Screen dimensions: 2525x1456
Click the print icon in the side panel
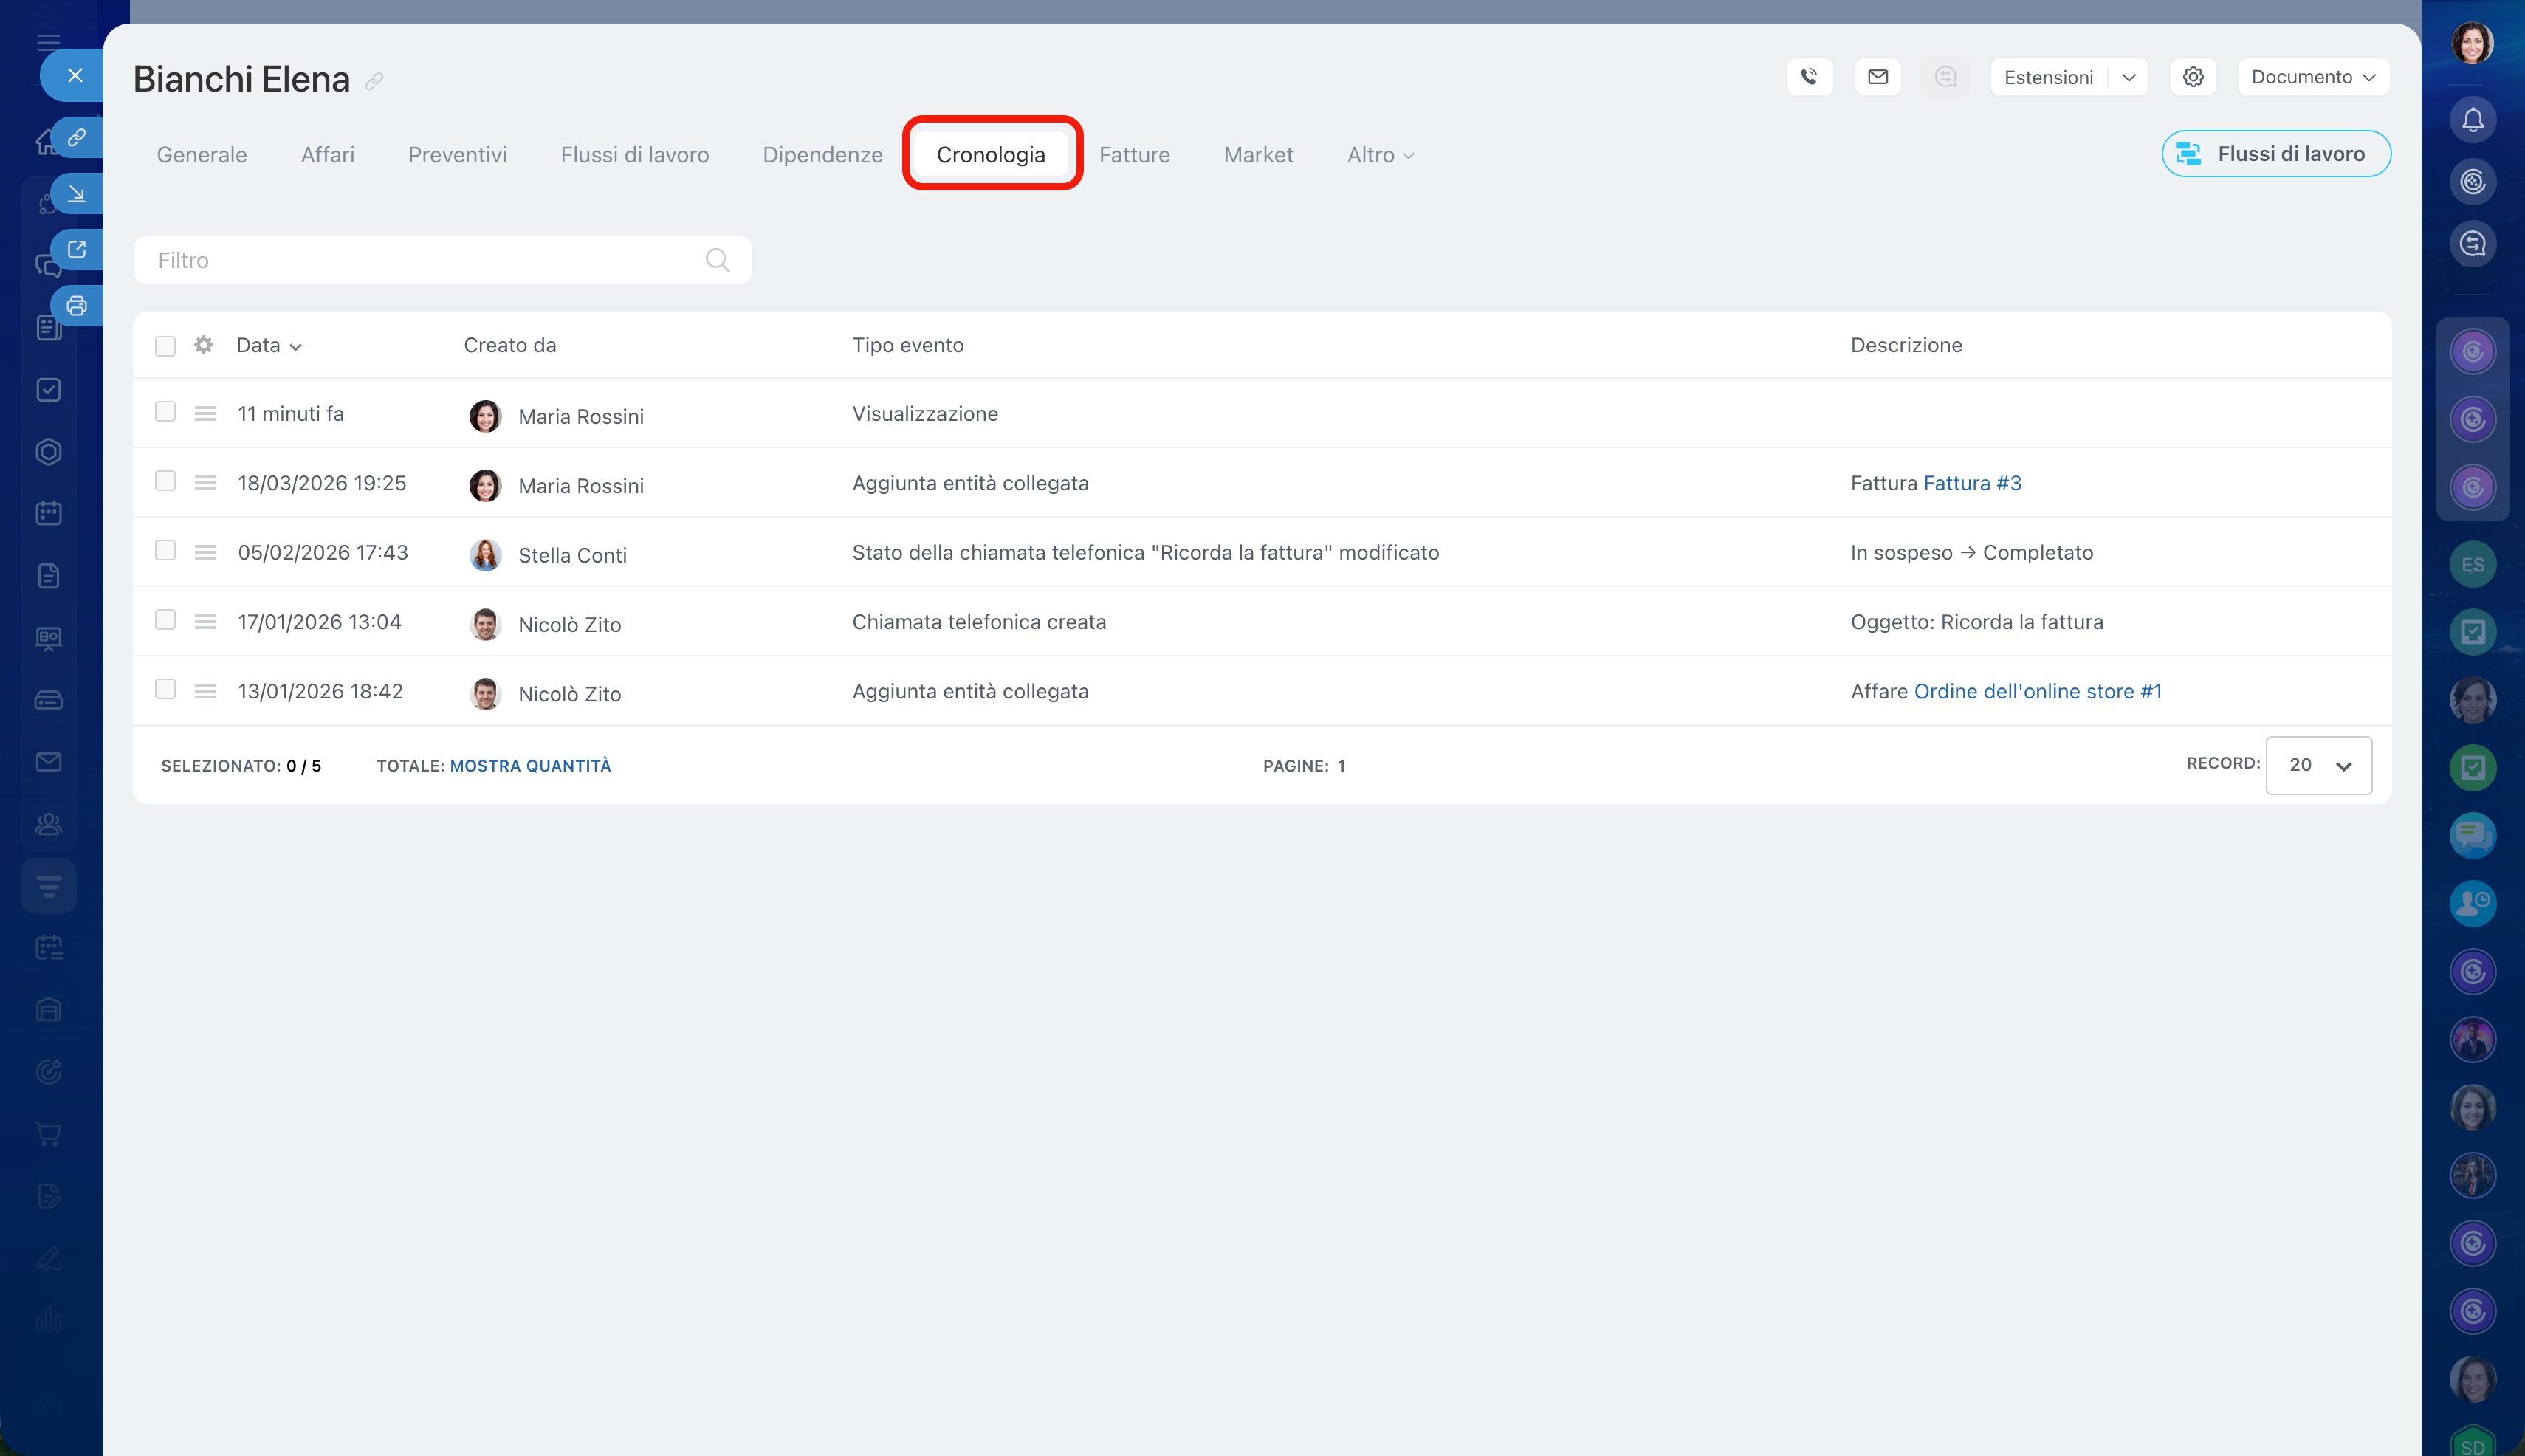point(77,306)
